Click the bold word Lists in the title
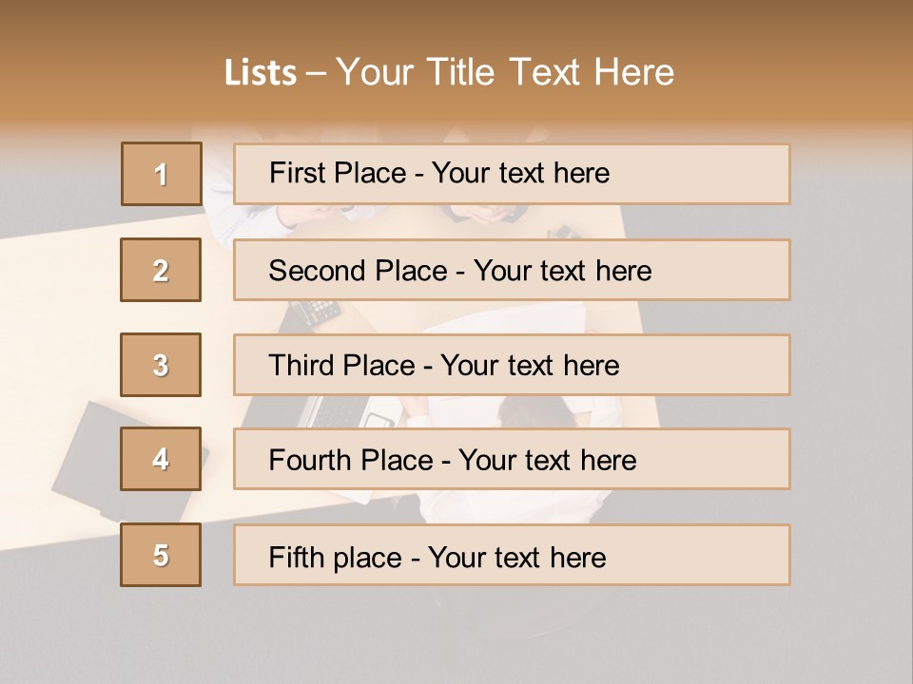Screen dimensions: 913x684 click(x=261, y=73)
